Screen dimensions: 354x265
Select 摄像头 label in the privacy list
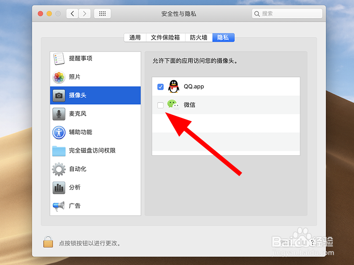click(x=78, y=95)
